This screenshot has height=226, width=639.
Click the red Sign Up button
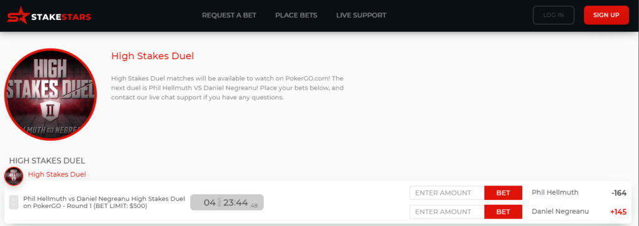click(x=606, y=15)
